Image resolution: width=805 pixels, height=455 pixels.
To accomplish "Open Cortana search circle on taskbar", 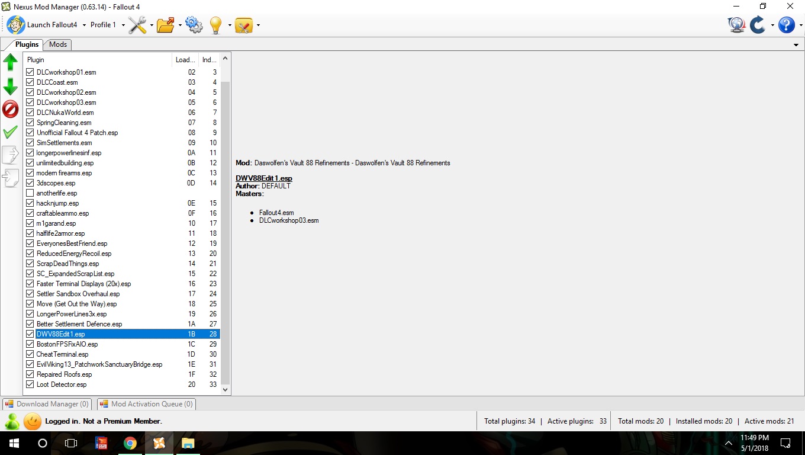I will pos(43,443).
